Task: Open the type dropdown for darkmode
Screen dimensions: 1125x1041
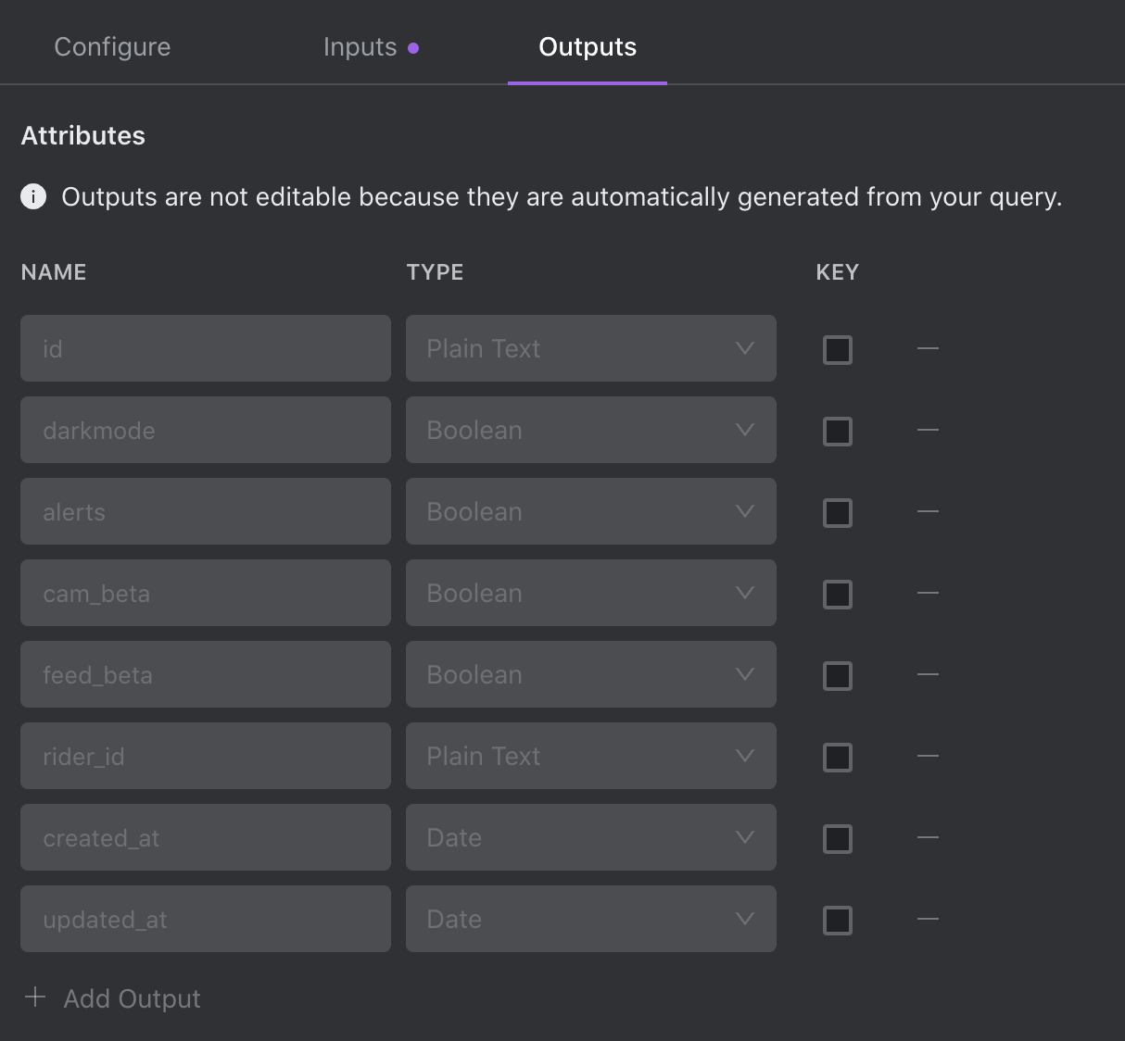Action: (x=590, y=430)
